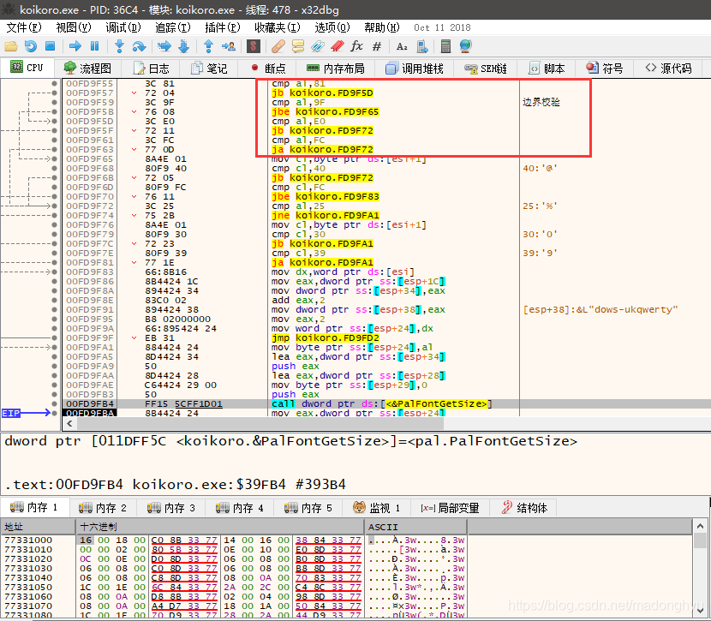
Task: Open the 文件(F) menu
Action: (24, 27)
